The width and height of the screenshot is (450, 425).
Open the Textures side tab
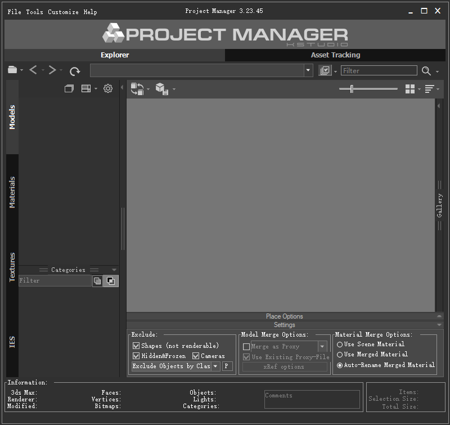click(x=12, y=267)
